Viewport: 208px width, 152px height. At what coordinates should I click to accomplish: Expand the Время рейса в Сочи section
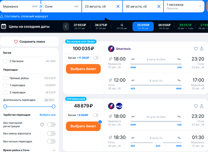tap(54, 150)
